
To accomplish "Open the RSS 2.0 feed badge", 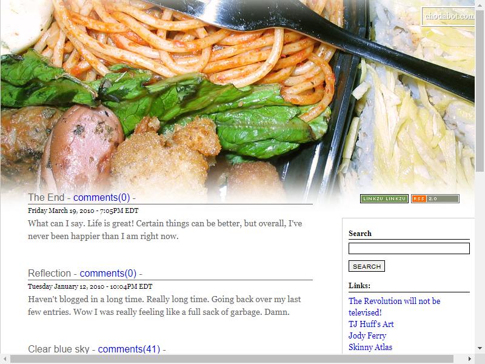I will 435,199.
